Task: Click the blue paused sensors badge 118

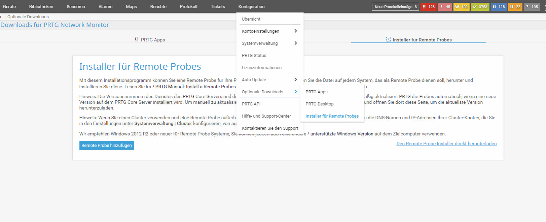Action: click(x=499, y=7)
